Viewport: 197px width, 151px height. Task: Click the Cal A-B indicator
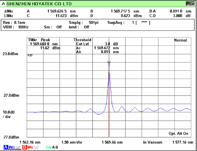pos(52,147)
